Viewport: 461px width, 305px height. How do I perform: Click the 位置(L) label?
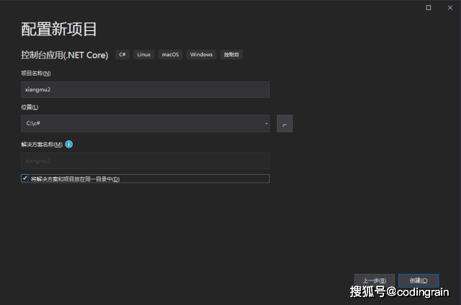click(29, 107)
